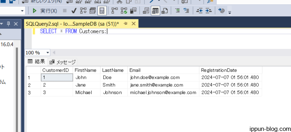Open the available databases dropdown arrow
Screen dimensions: 291x132
pyautogui.click(x=23, y=11)
